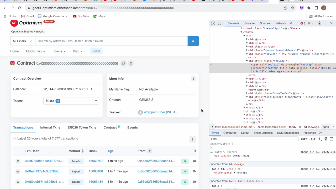Open the Internal Txns tab
The width and height of the screenshot is (336, 189).
[50, 127]
